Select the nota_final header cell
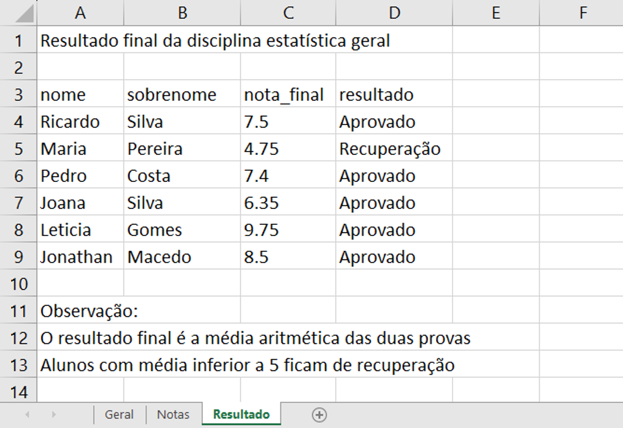 pos(288,95)
